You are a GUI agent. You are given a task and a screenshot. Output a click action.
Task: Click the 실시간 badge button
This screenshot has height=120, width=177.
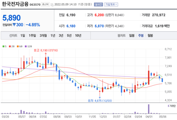[x=99, y=4]
